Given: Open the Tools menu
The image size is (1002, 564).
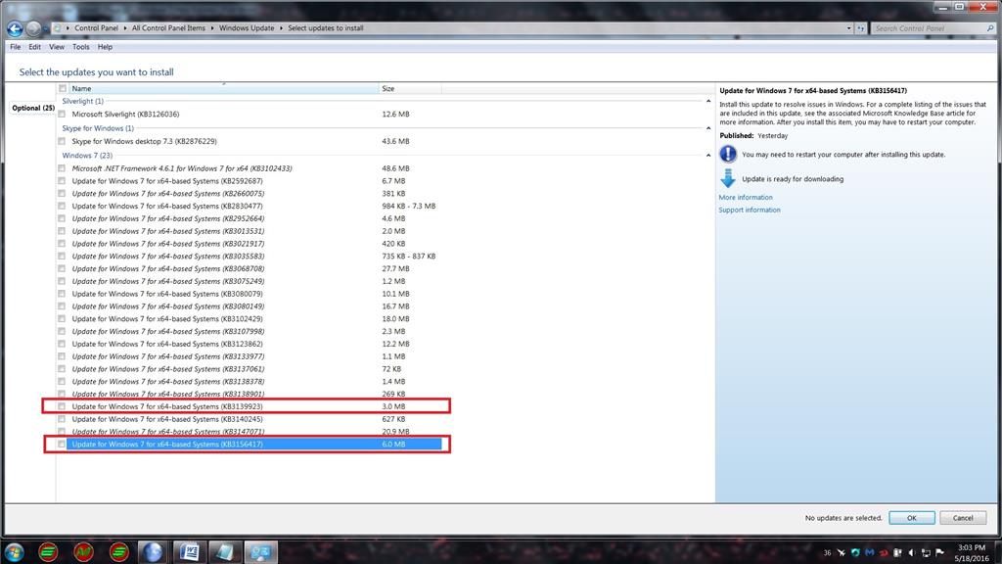Looking at the screenshot, I should (x=80, y=47).
